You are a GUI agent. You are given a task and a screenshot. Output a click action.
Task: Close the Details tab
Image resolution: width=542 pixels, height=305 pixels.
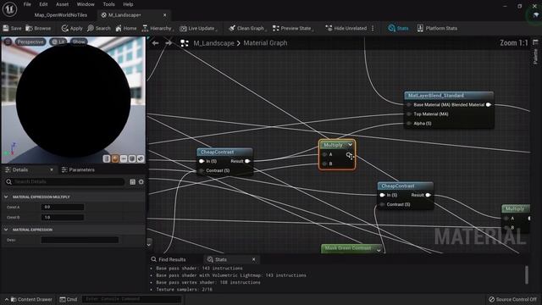[x=52, y=169]
